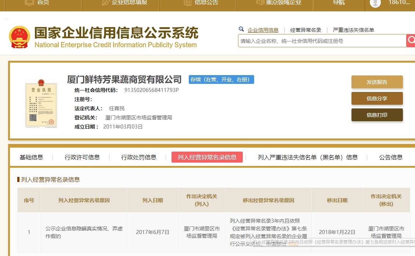This screenshot has height=256, width=415.
Task: Focus the enterprise name search field
Action: coord(322,41)
